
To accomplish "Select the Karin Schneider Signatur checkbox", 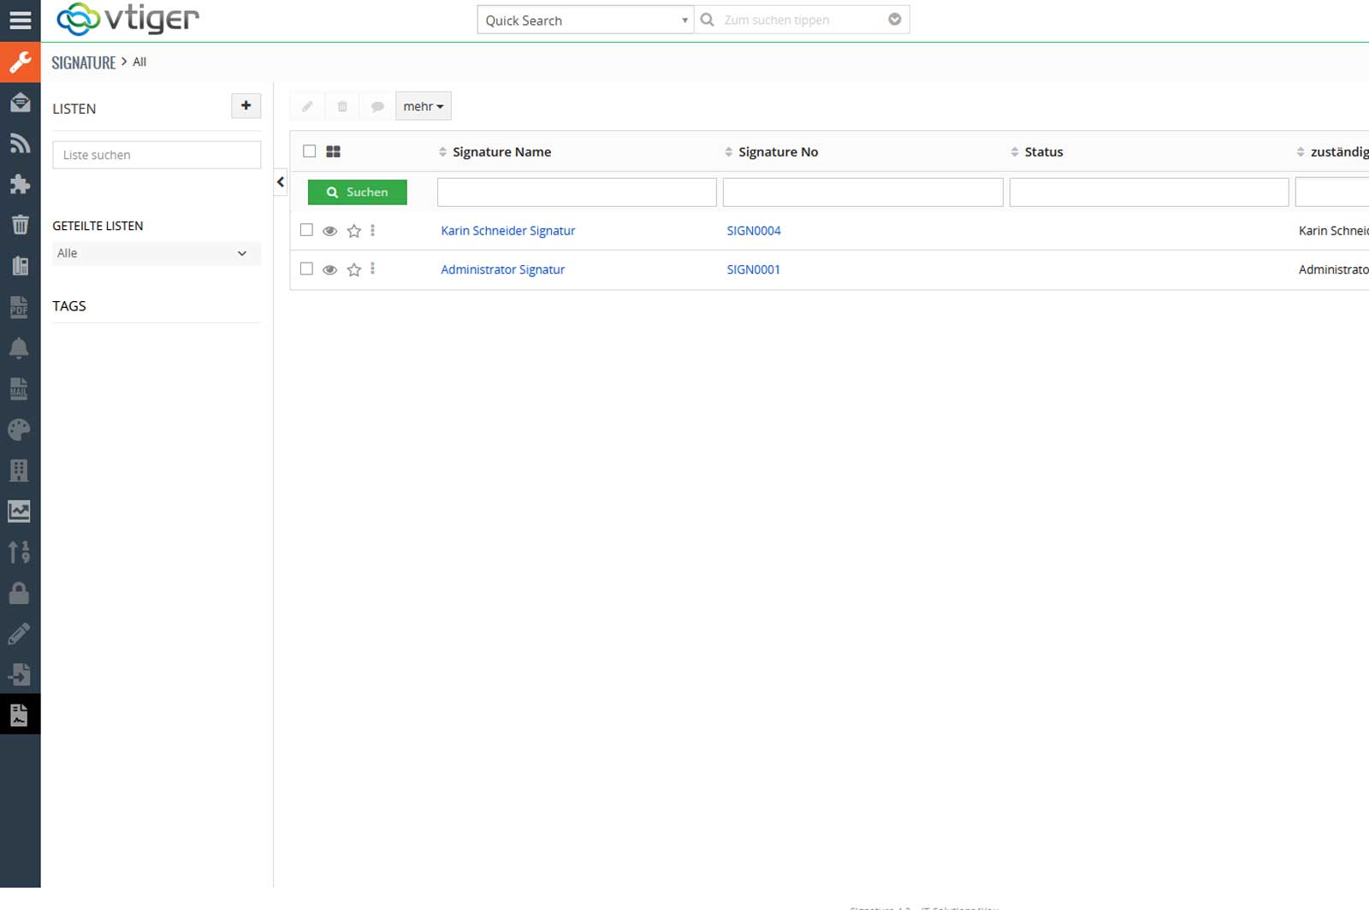I will pos(306,230).
